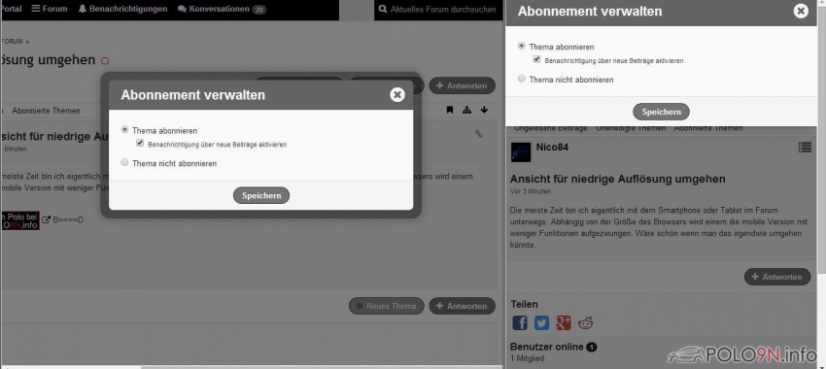Click the bookmark icon above the desktop post
Image resolution: width=826 pixels, height=369 pixels.
pos(449,110)
